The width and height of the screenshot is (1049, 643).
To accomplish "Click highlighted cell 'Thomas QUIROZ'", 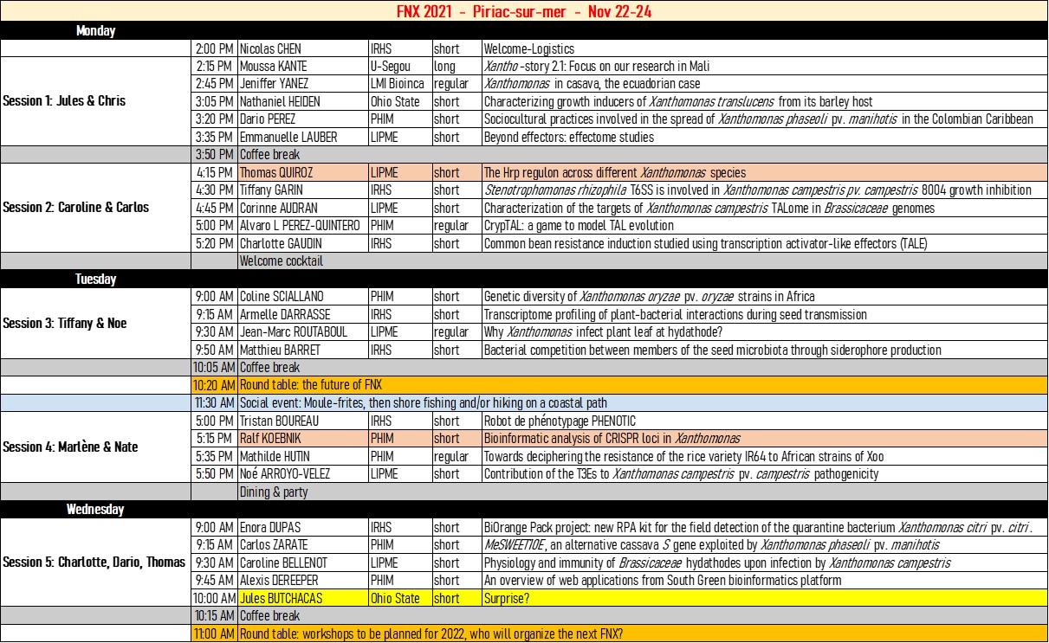I will coord(302,173).
